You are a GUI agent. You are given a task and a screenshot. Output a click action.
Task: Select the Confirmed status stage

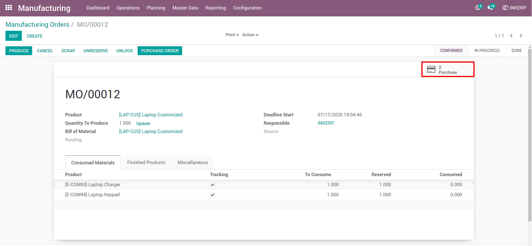coord(451,51)
